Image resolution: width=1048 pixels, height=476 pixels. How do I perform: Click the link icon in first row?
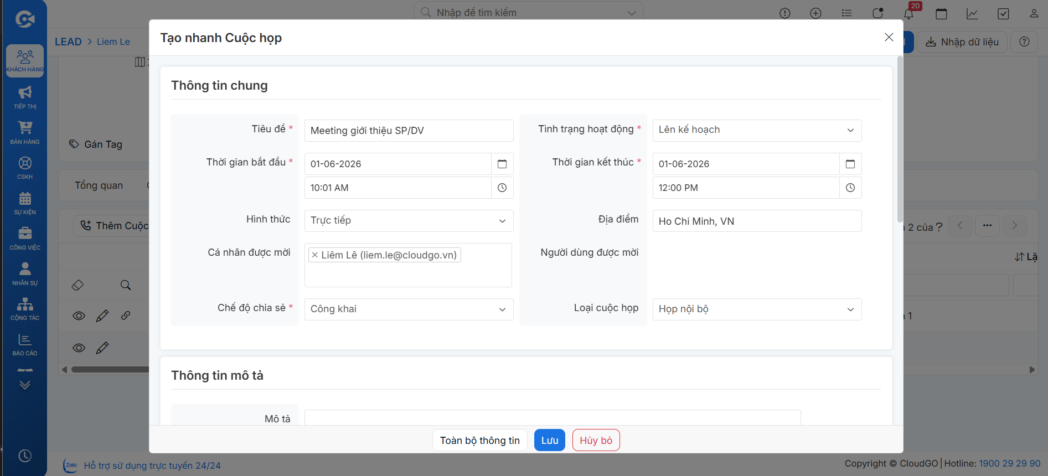pyautogui.click(x=126, y=315)
